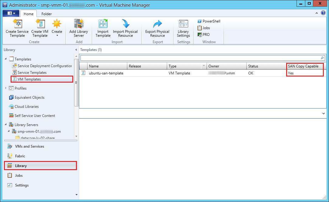
Task: Click Add Library Server icon
Action: point(78,24)
